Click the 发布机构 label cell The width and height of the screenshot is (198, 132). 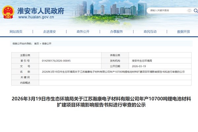click(115, 61)
